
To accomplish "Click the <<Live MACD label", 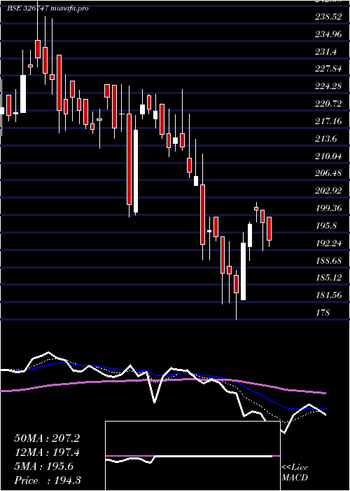I will click(295, 473).
